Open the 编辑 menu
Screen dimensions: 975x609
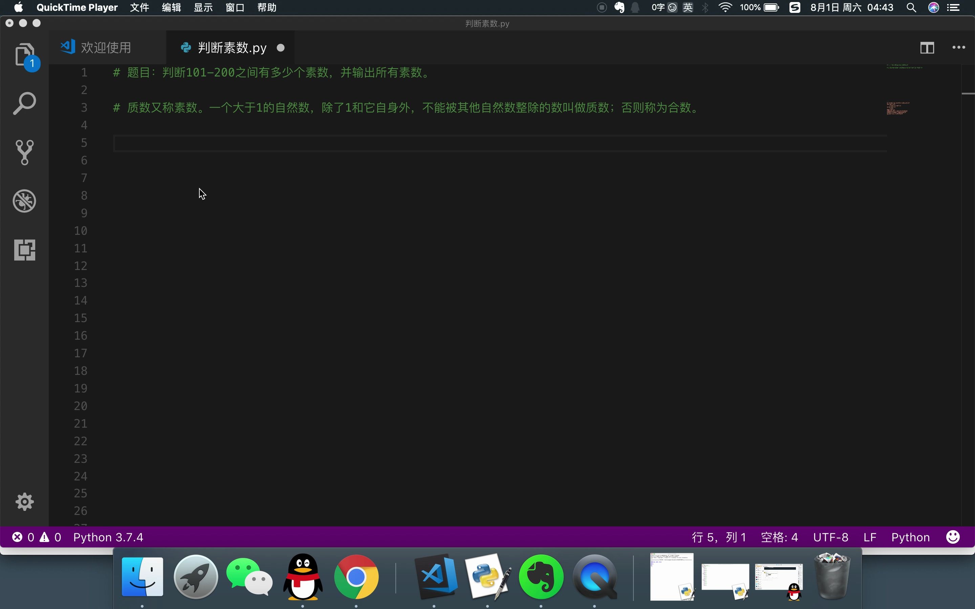171,8
